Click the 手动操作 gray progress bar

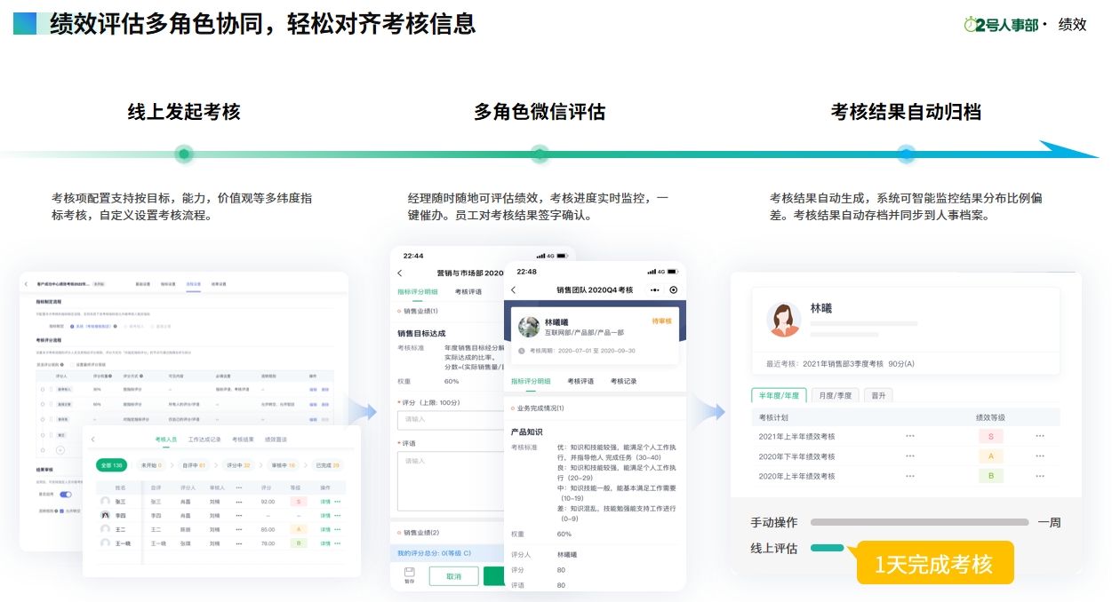[919, 522]
